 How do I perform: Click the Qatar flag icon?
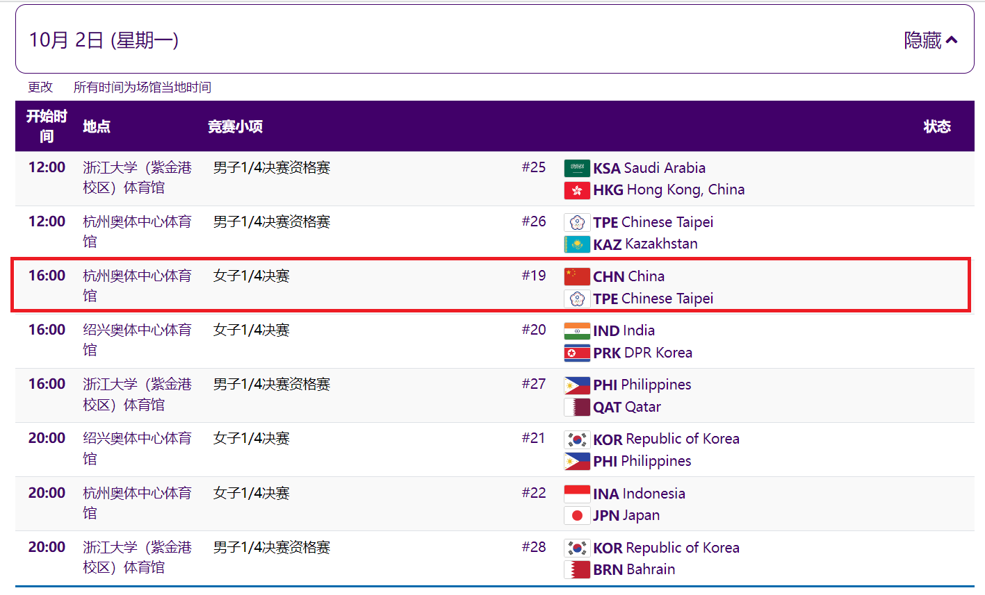pyautogui.click(x=577, y=408)
